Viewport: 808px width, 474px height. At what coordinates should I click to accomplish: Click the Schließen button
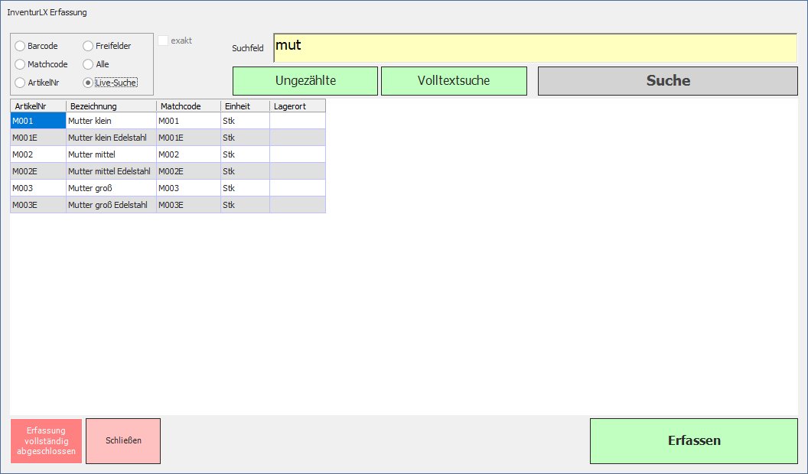(x=123, y=441)
